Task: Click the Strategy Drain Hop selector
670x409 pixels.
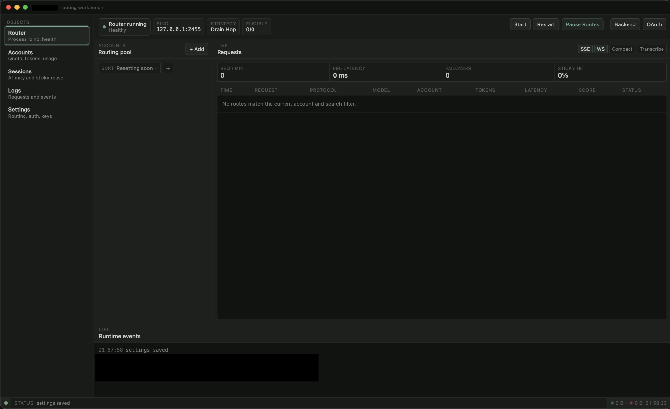Action: click(223, 27)
